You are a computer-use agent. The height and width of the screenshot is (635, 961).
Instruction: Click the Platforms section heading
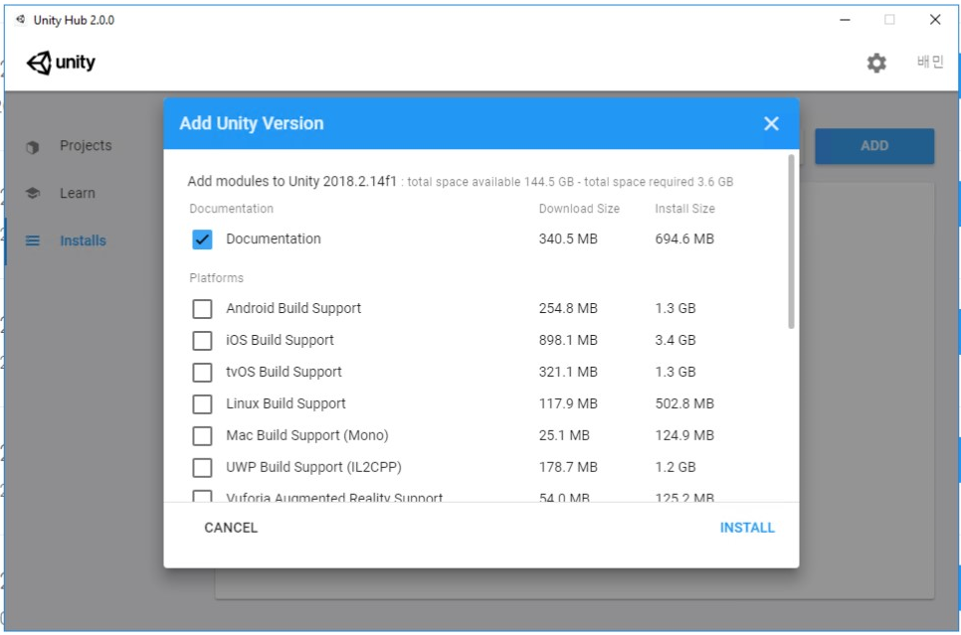216,278
